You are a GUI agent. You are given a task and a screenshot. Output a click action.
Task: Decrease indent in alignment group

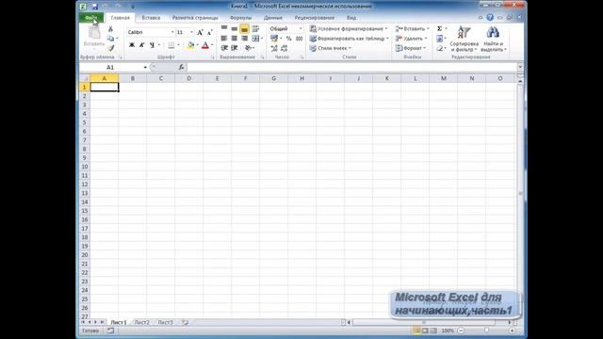pos(224,48)
